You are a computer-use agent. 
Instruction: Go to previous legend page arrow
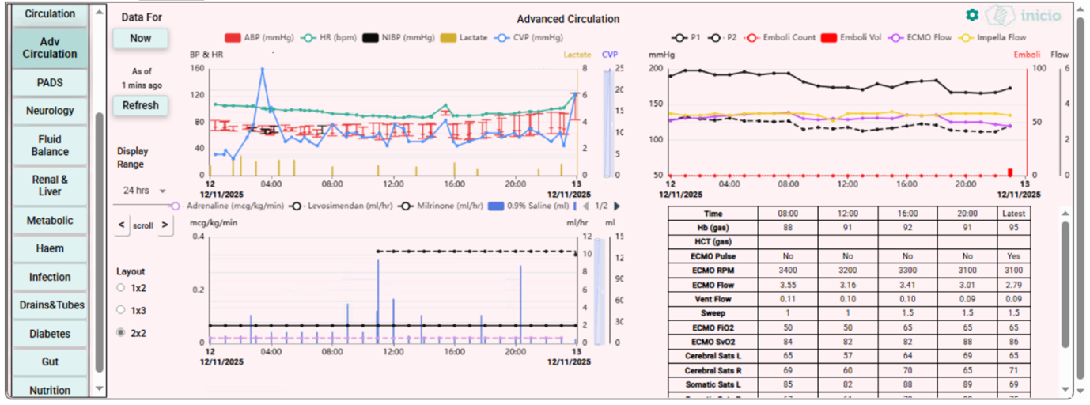pos(585,206)
